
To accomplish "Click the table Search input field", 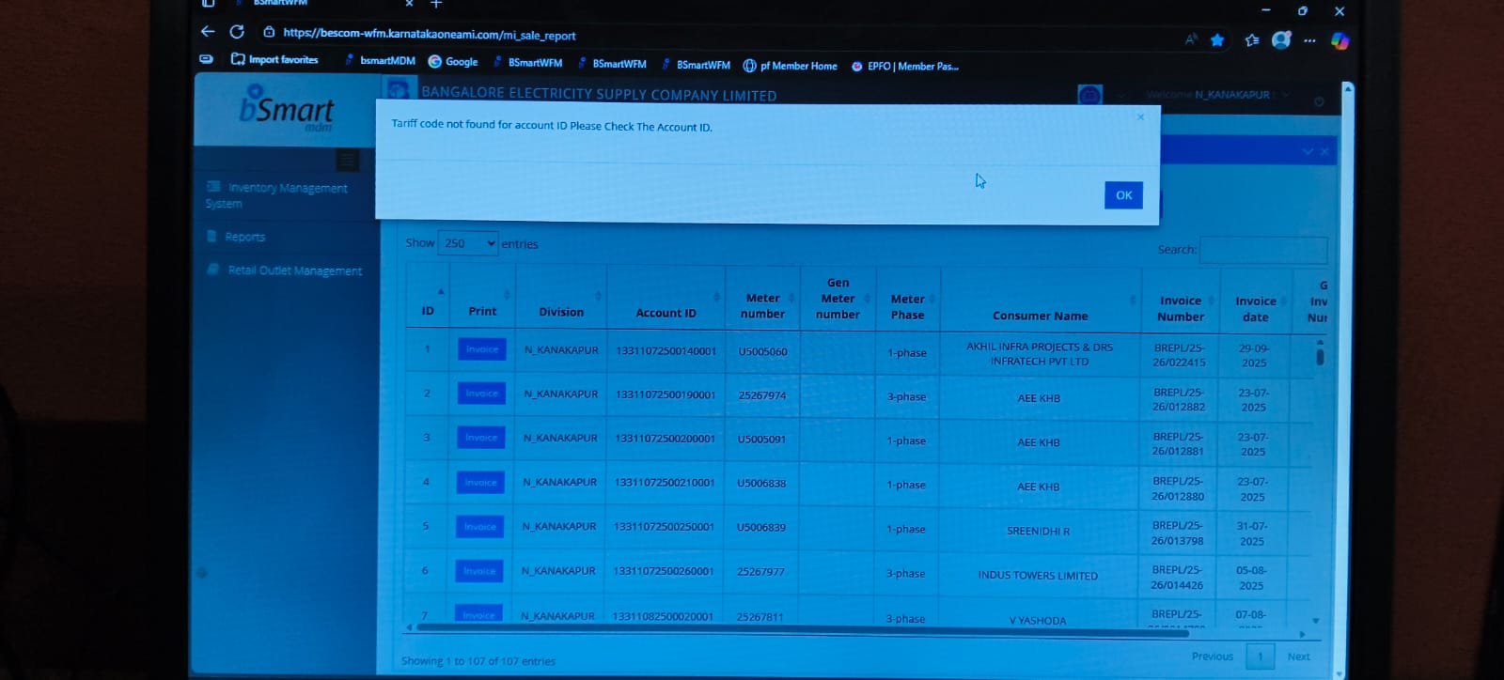I will [1263, 250].
